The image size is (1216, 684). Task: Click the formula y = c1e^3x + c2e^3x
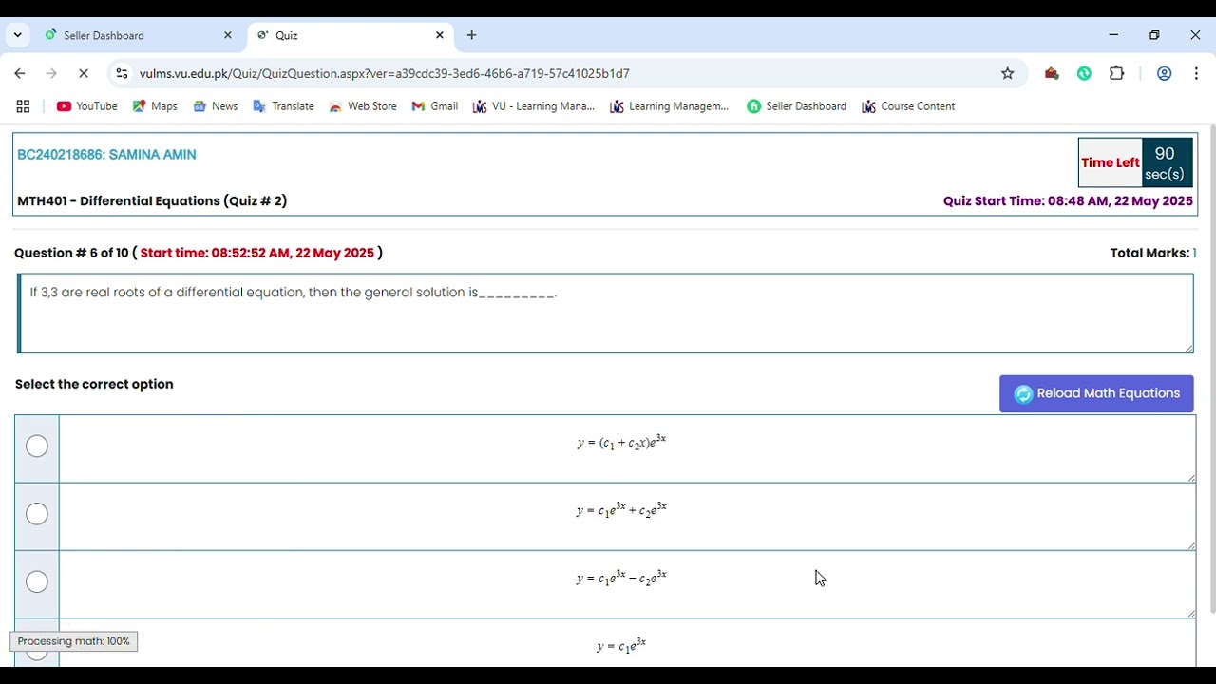click(x=621, y=510)
